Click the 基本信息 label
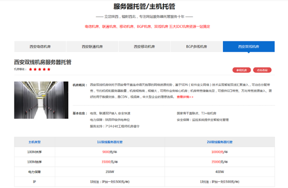Screen dimensions: 288x188 80,113
